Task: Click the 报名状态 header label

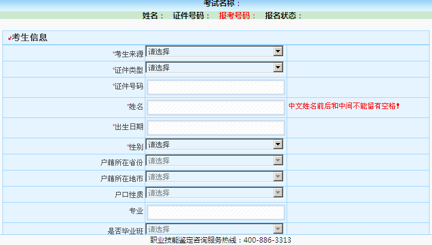Action: tap(283, 15)
